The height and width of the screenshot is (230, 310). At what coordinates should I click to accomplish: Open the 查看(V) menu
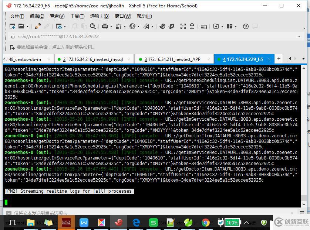(57, 16)
